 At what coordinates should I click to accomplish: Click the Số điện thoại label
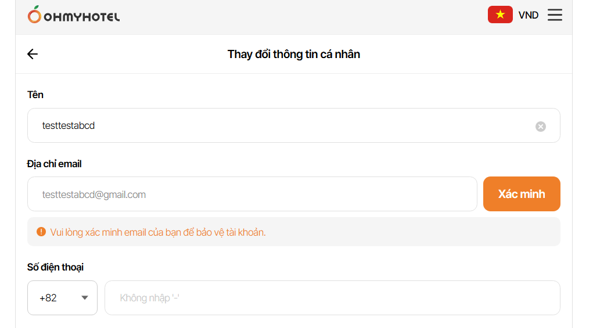56,267
